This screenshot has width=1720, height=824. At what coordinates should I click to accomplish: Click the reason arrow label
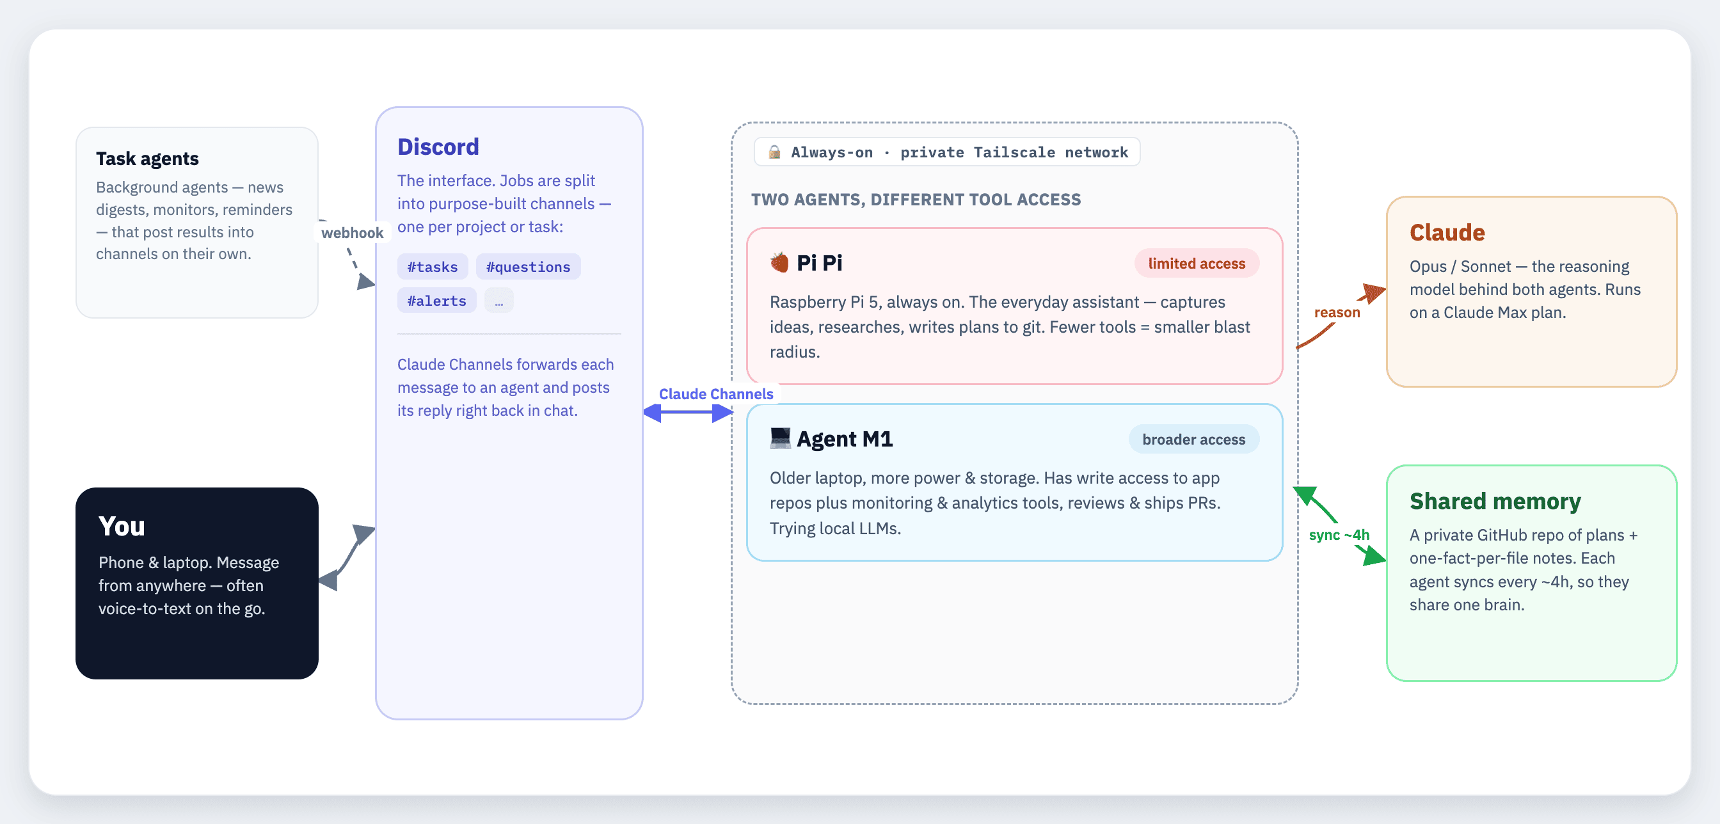point(1336,312)
